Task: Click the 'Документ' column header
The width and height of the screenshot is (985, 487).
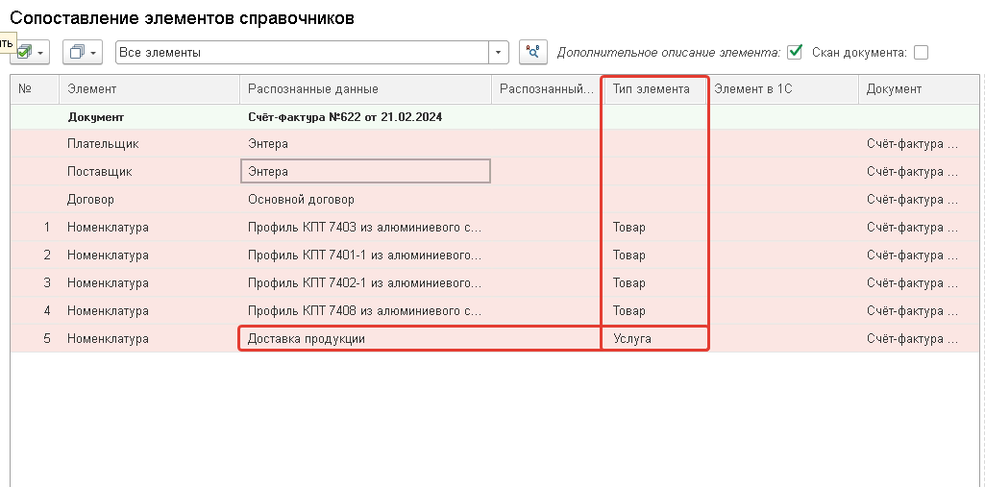Action: 919,89
